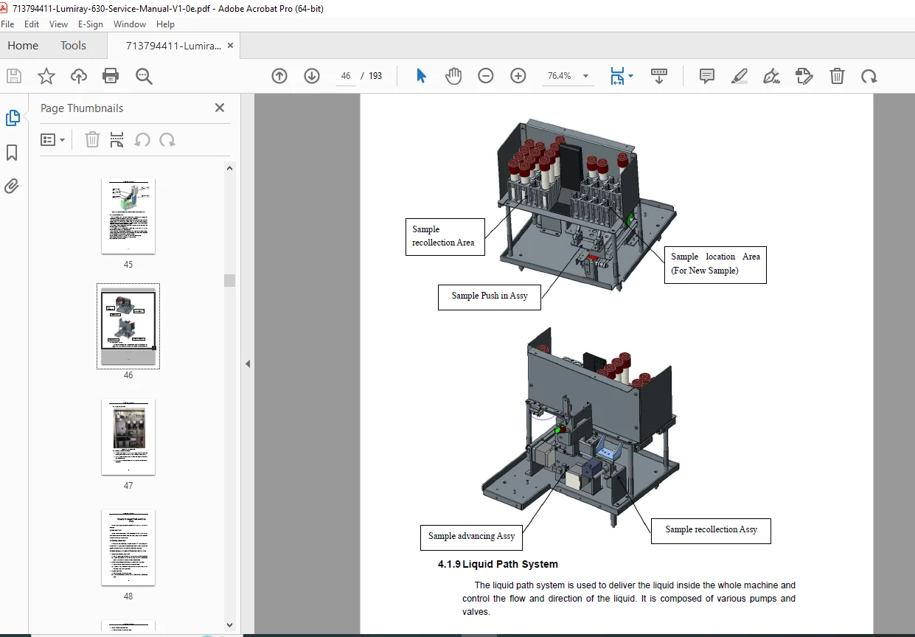
Task: Select page 45 thumbnail
Action: pyautogui.click(x=128, y=216)
